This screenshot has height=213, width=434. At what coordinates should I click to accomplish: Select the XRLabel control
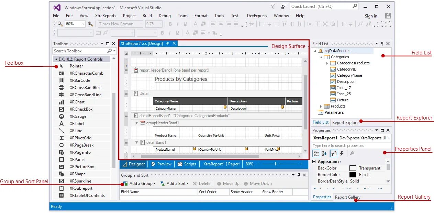pos(82,124)
